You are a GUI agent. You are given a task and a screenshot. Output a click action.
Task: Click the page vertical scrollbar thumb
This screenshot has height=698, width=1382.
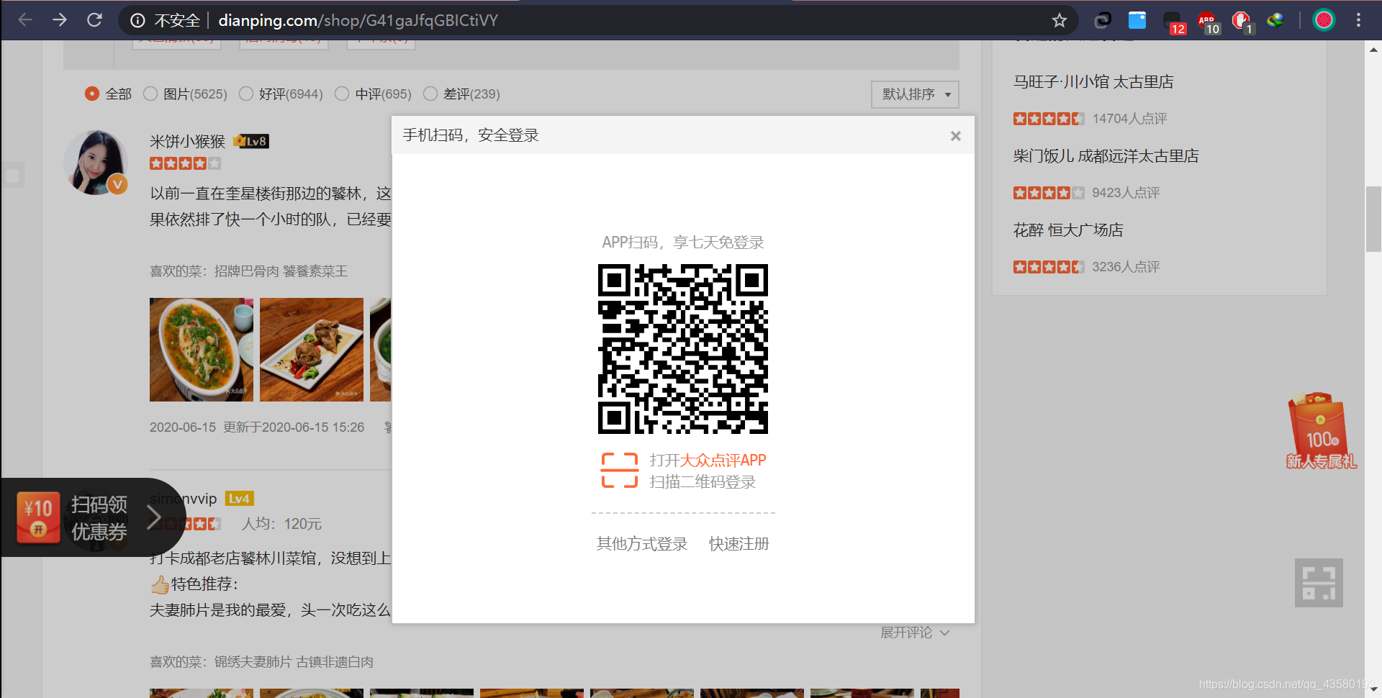point(1373,219)
